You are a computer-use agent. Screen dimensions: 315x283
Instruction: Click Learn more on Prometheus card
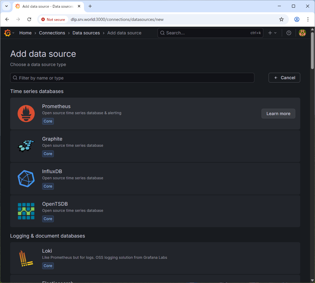tap(278, 114)
